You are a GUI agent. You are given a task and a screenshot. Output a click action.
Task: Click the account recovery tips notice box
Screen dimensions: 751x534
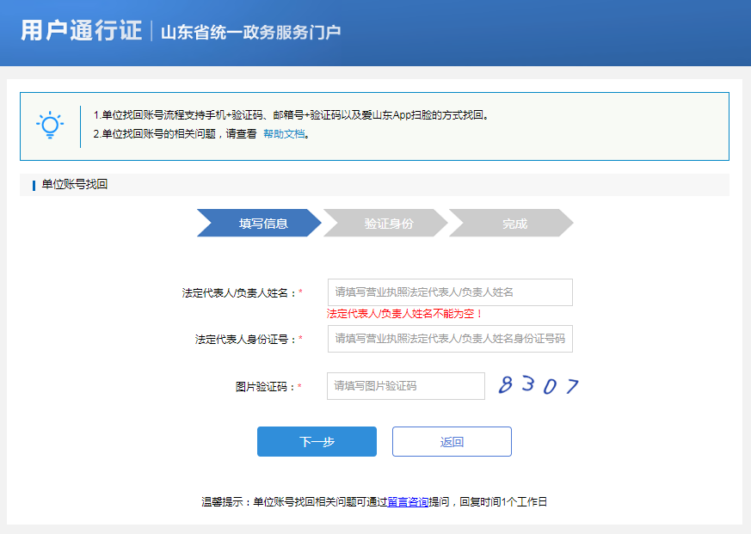pyautogui.click(x=375, y=126)
